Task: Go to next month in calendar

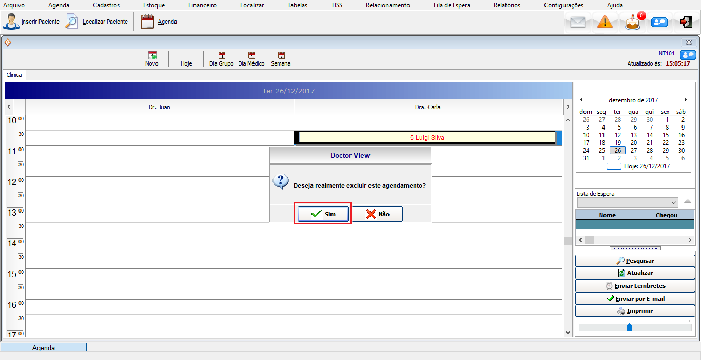Action: 685,100
